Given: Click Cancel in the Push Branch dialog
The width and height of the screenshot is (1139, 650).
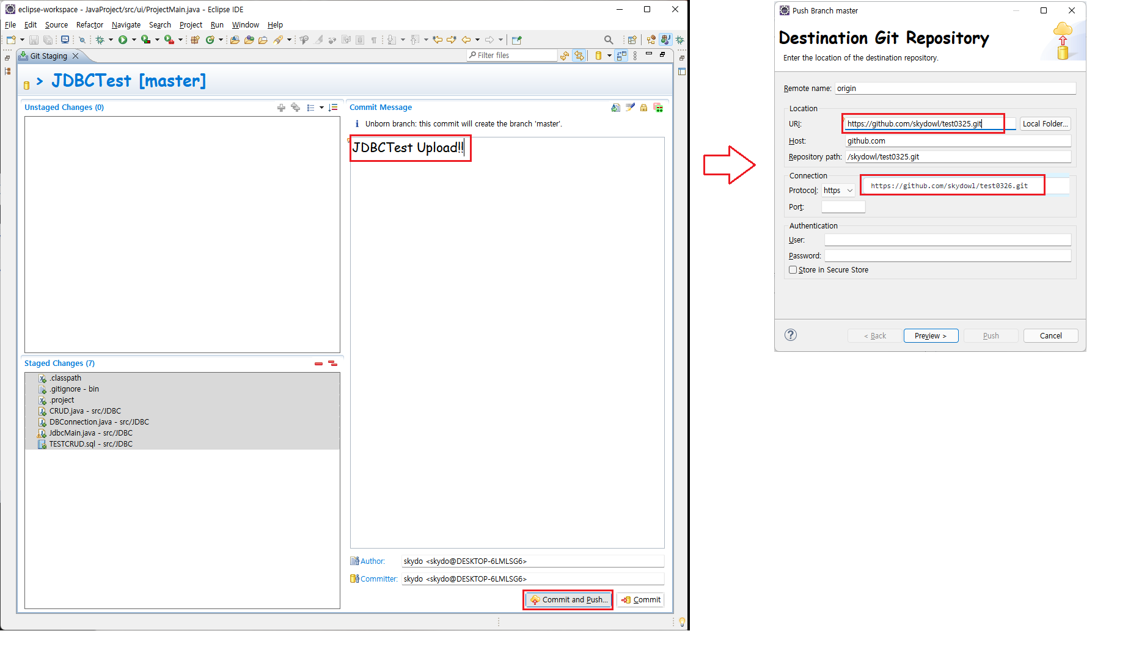Looking at the screenshot, I should [1050, 336].
